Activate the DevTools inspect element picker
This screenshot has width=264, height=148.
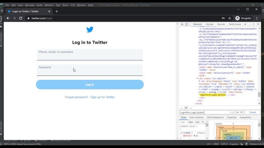click(x=182, y=24)
